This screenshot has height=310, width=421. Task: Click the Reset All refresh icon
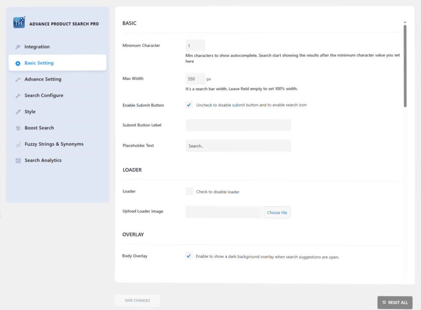click(x=384, y=303)
